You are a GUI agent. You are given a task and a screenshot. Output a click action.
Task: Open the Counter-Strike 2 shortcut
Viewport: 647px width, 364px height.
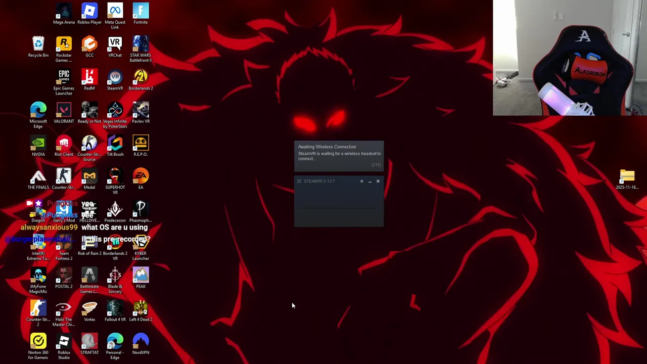tap(38, 313)
